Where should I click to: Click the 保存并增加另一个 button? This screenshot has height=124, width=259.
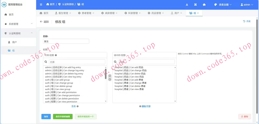tap(86, 116)
